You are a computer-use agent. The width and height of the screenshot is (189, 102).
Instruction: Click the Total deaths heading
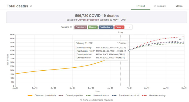[x=18, y=6]
